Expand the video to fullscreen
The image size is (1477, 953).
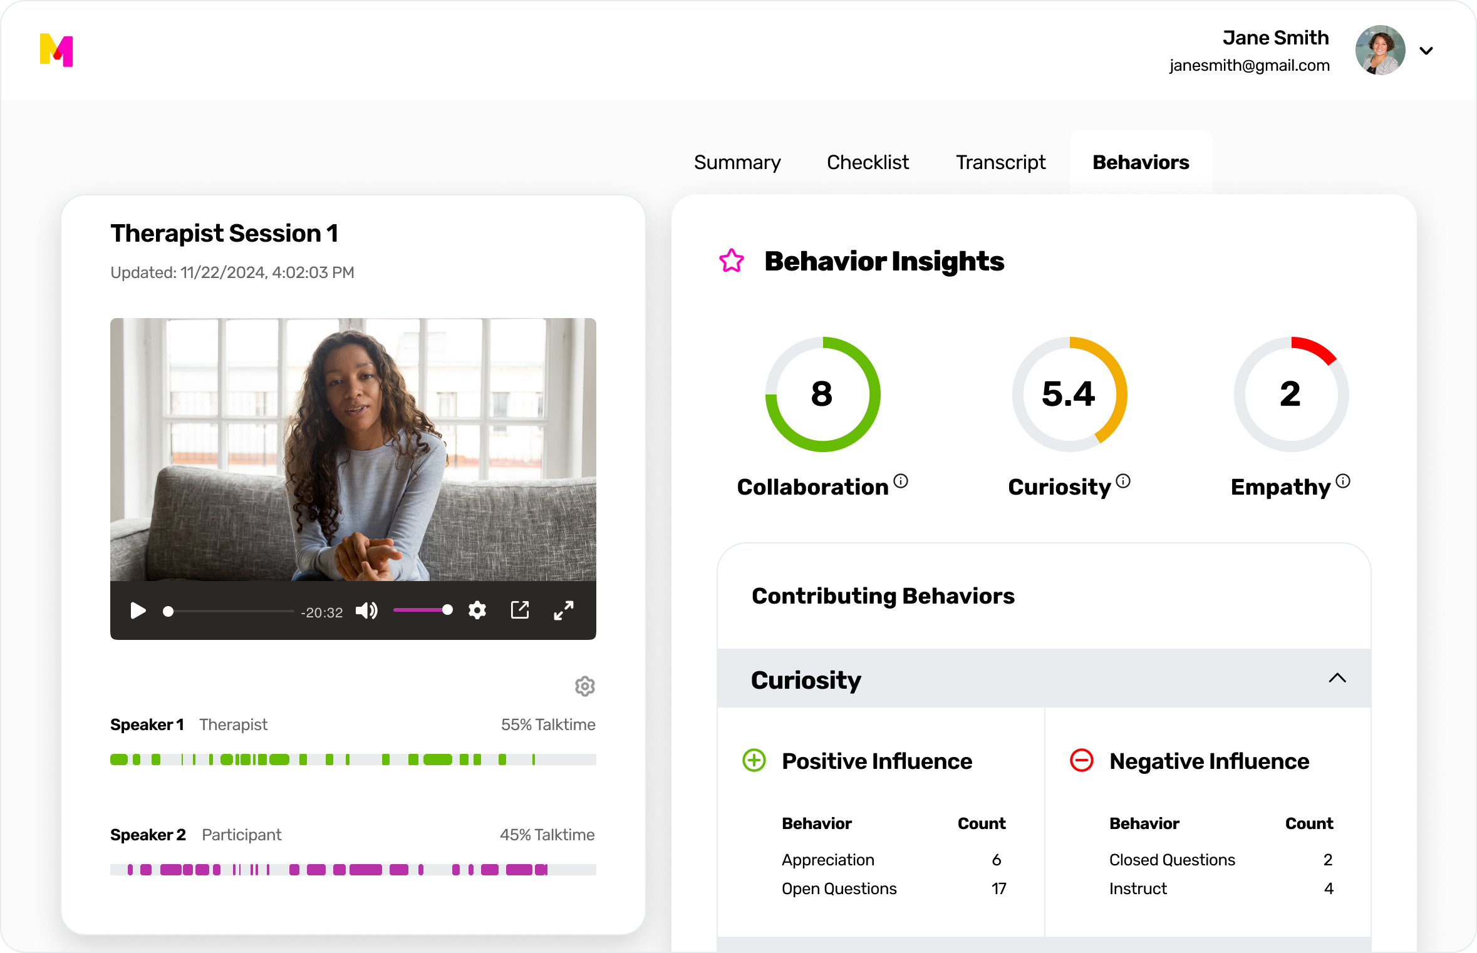tap(563, 610)
